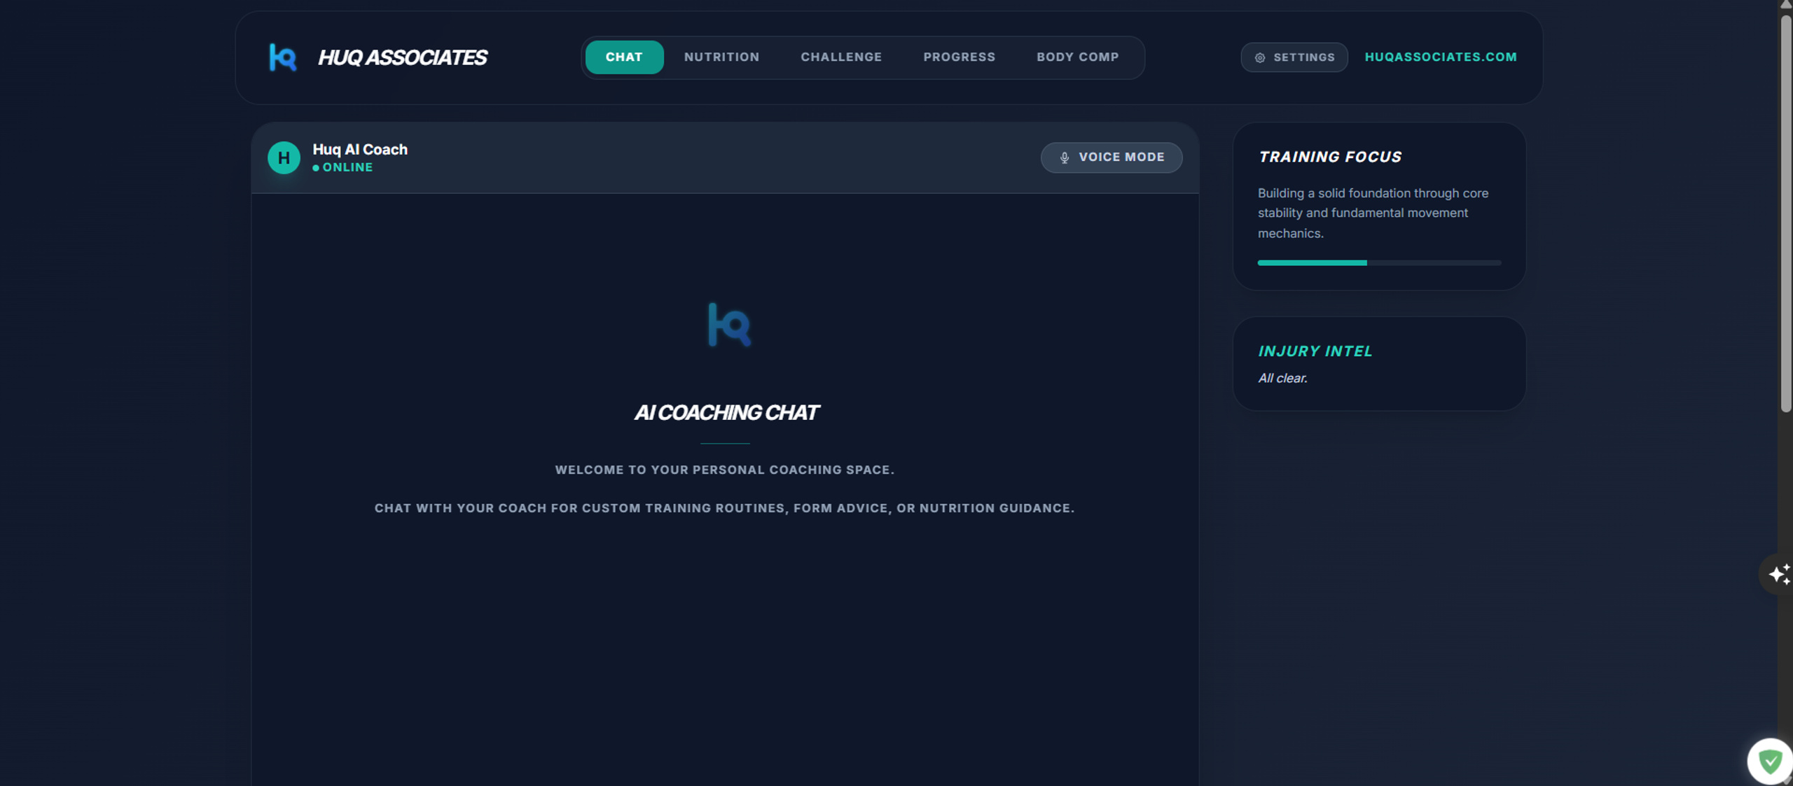1793x786 pixels.
Task: Click the gear icon in Settings button
Action: coord(1259,57)
